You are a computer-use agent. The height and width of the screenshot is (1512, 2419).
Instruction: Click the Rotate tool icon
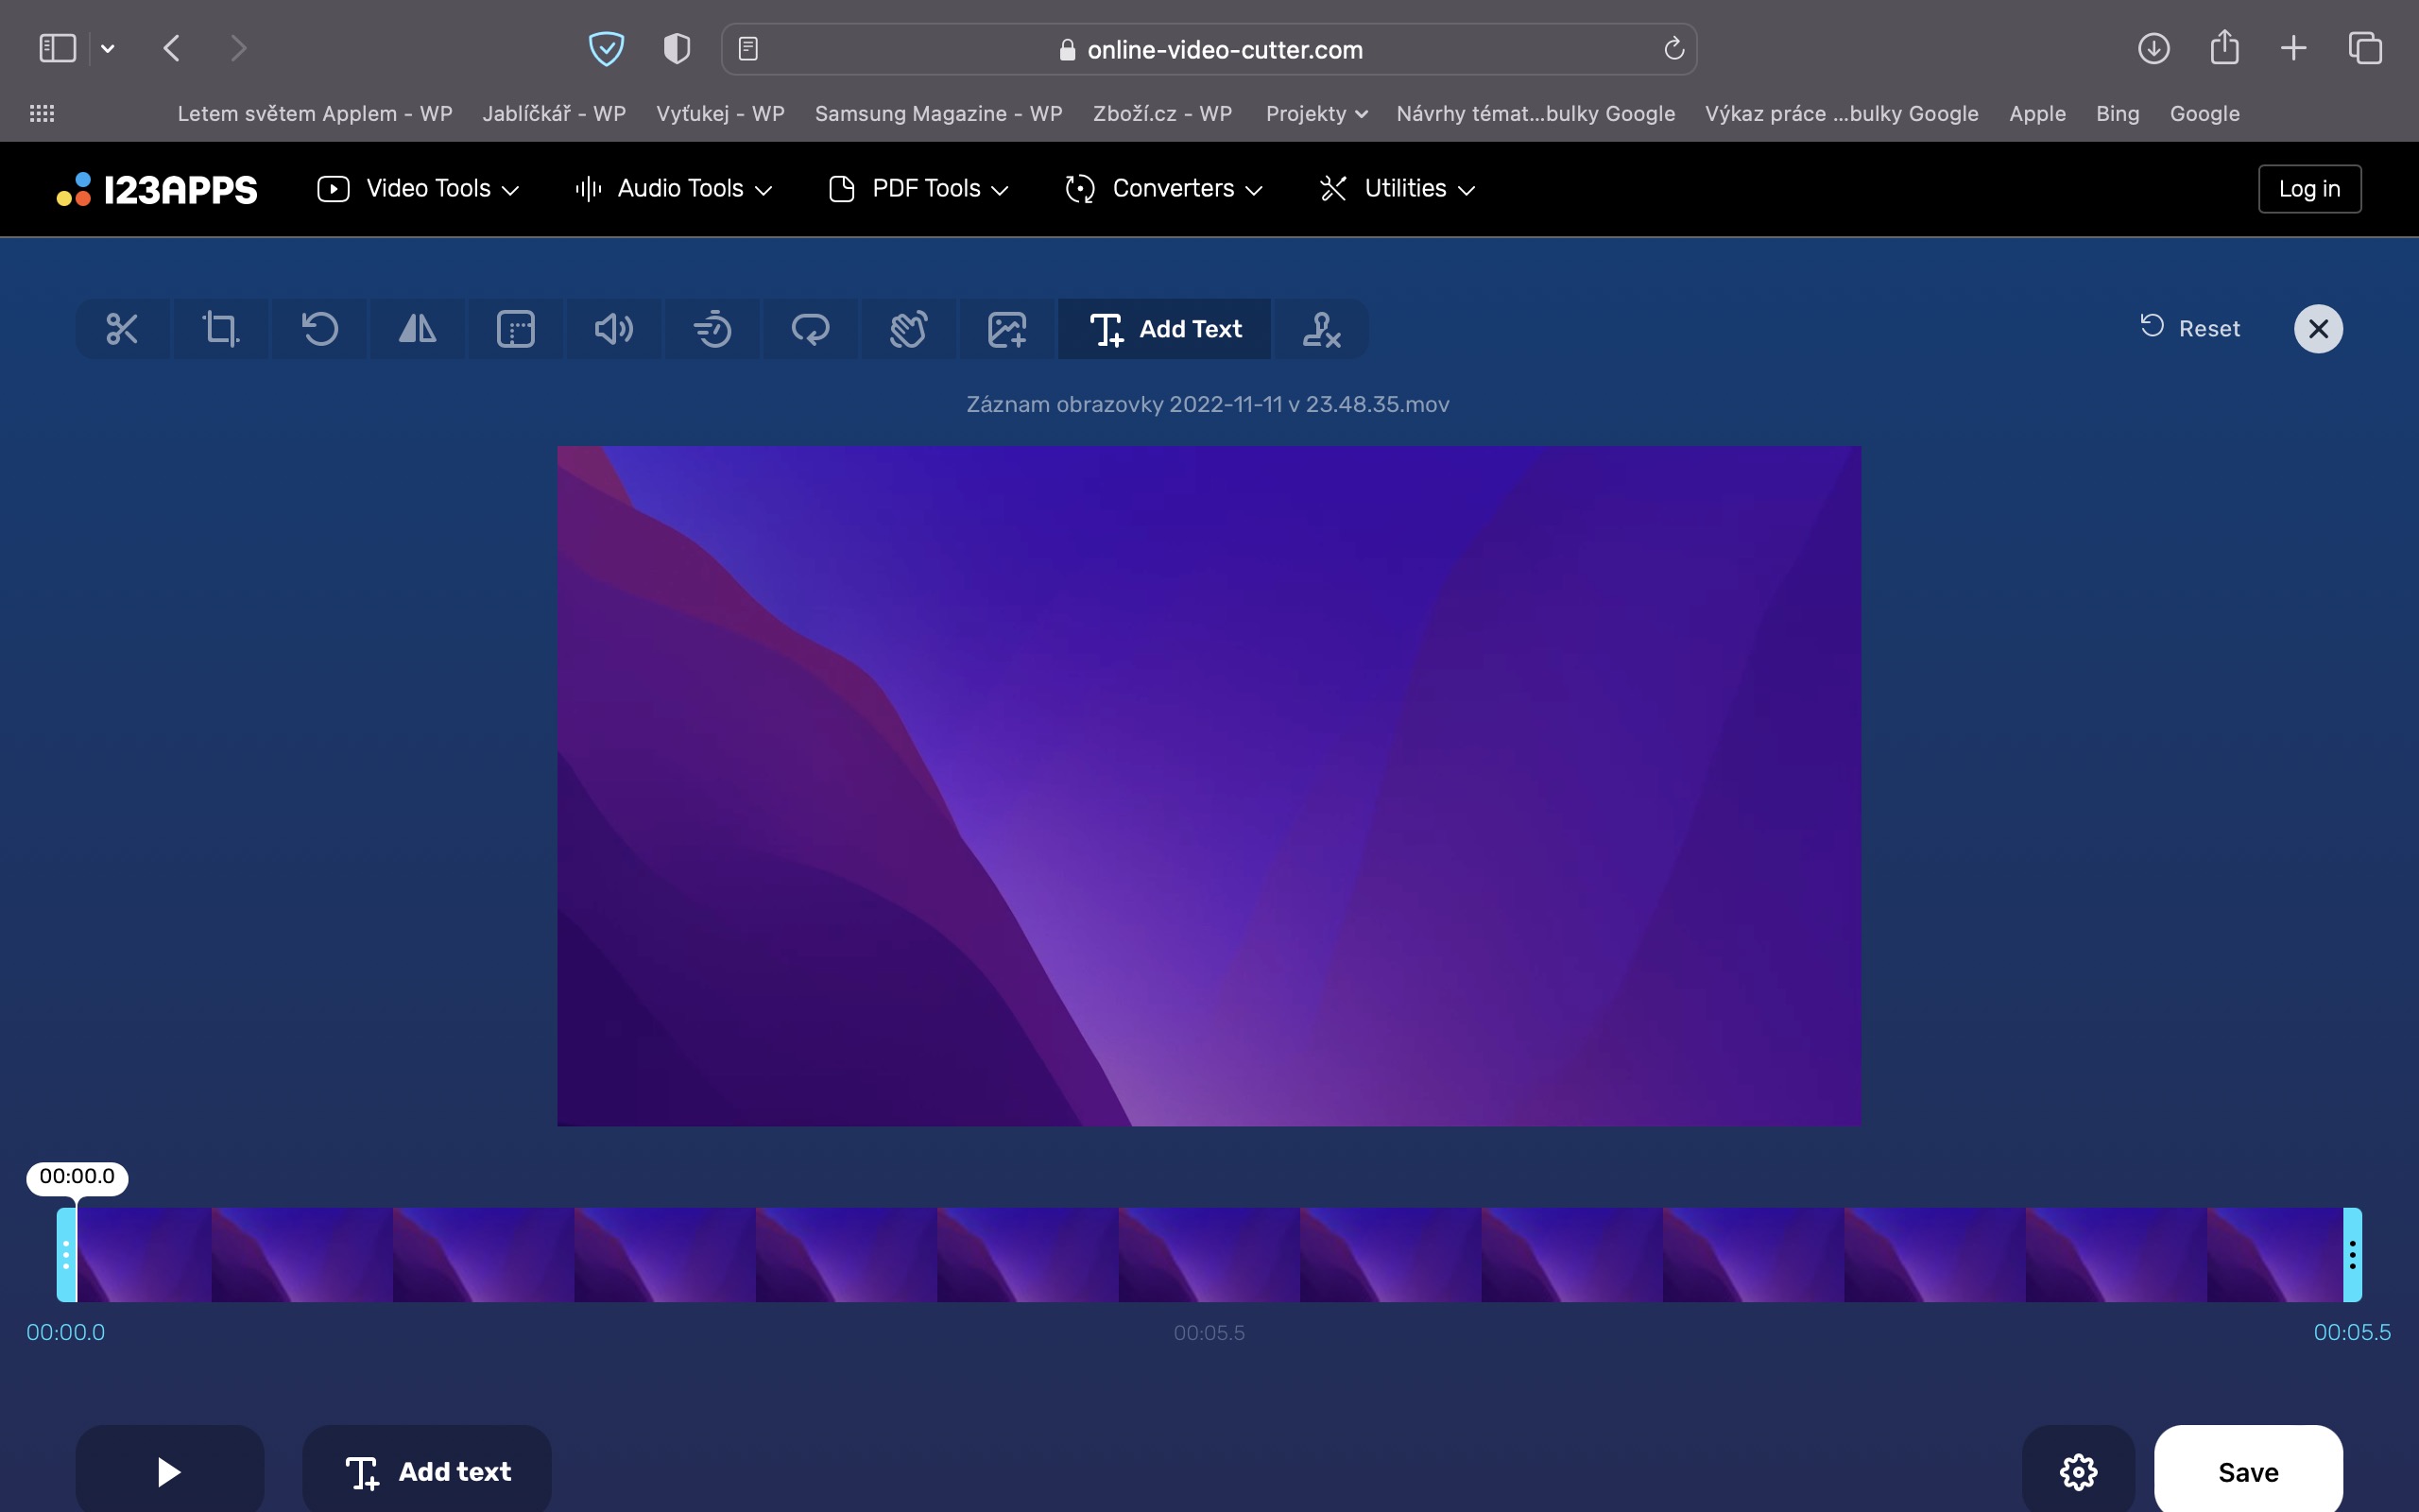318,329
